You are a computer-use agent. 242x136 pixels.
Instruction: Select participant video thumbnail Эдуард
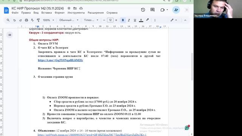[218, 9]
